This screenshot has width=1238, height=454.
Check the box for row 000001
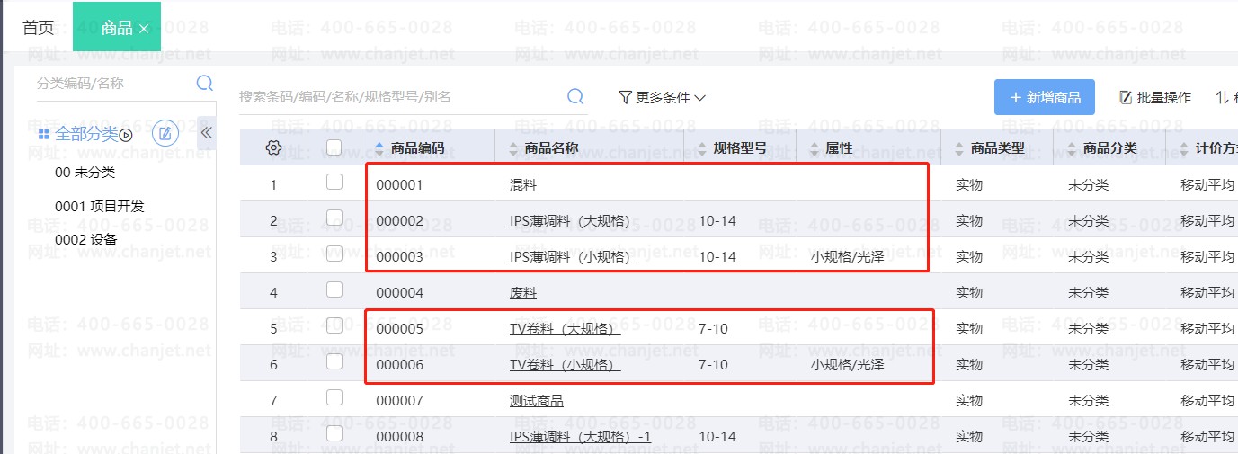[x=334, y=182]
